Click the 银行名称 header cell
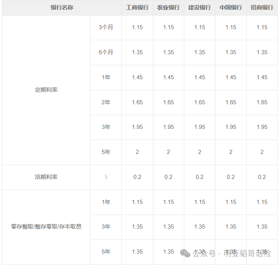This screenshot has width=280, height=265. 62,8
